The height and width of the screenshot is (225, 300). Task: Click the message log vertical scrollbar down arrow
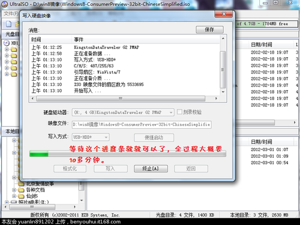pos(223,92)
